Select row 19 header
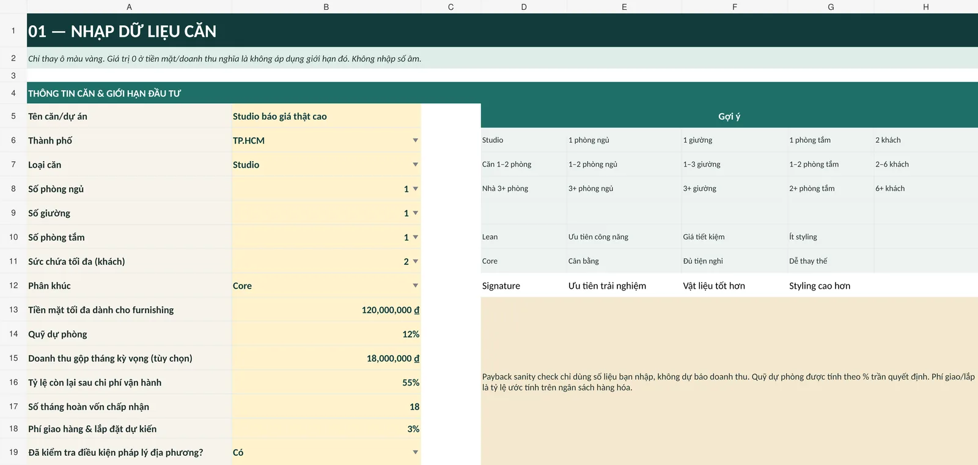Viewport: 978px width, 465px height. tap(13, 452)
